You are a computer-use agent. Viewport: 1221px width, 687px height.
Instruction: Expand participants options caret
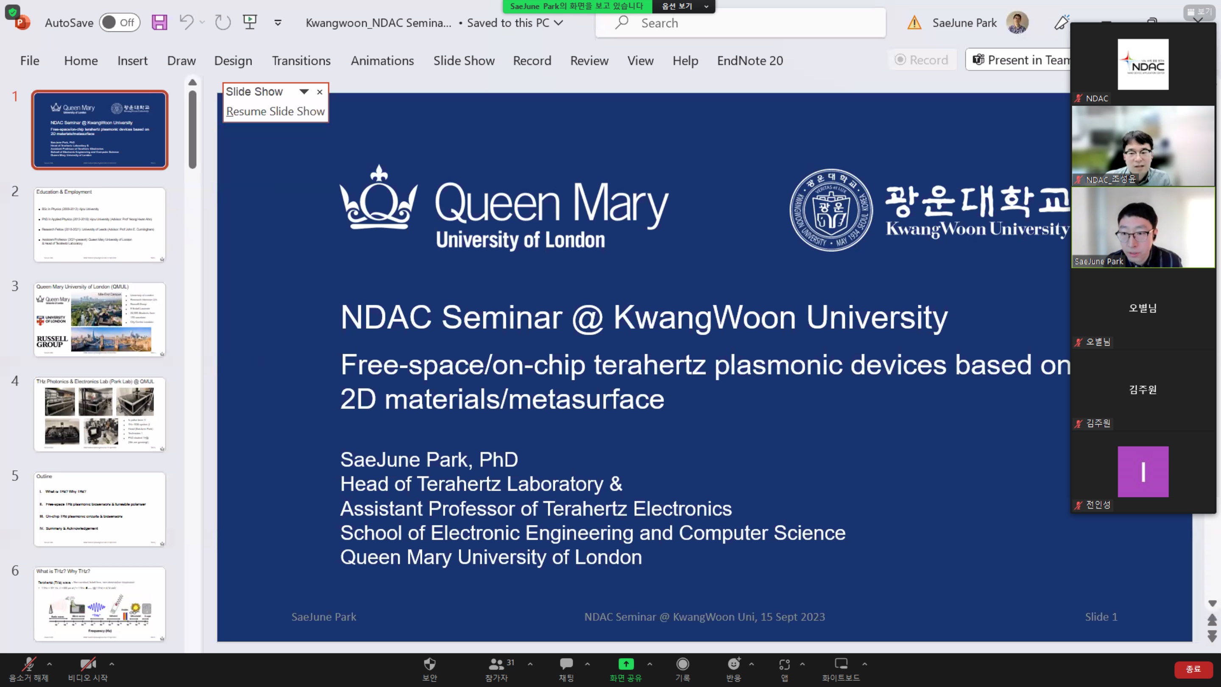tap(530, 664)
